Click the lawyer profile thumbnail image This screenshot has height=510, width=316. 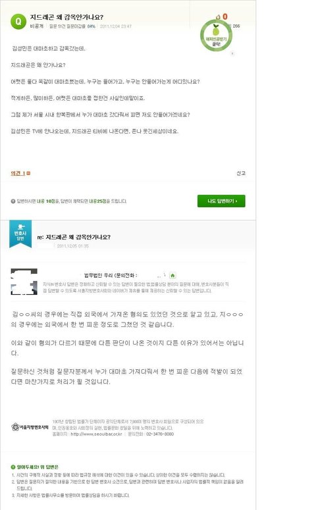[x=24, y=282]
